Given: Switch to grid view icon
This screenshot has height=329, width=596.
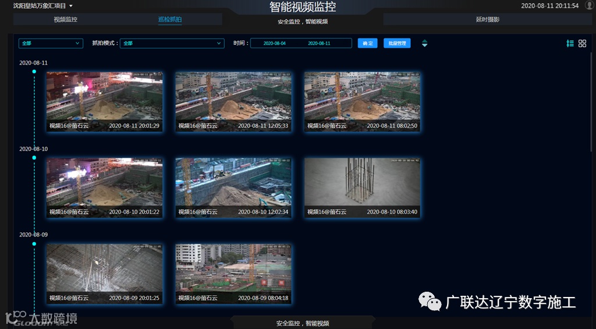Looking at the screenshot, I should [582, 43].
